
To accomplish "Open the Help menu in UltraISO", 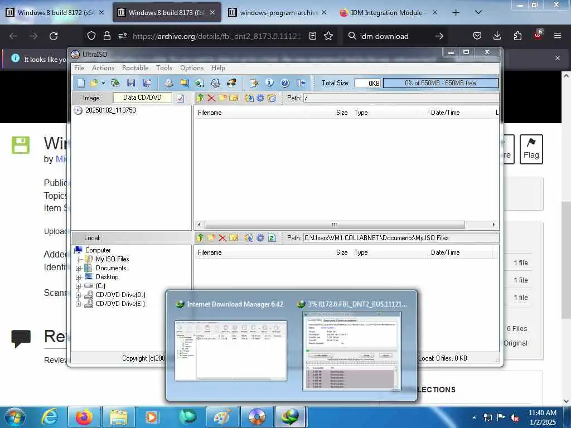I will [218, 68].
